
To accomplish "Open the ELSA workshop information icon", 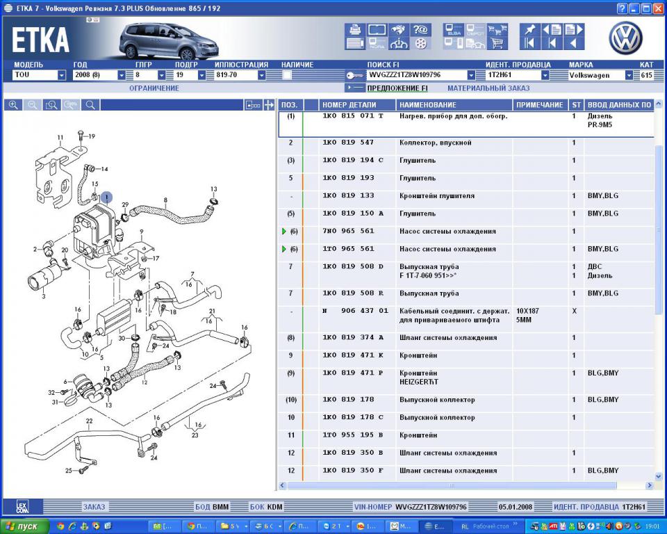I will coord(454,30).
